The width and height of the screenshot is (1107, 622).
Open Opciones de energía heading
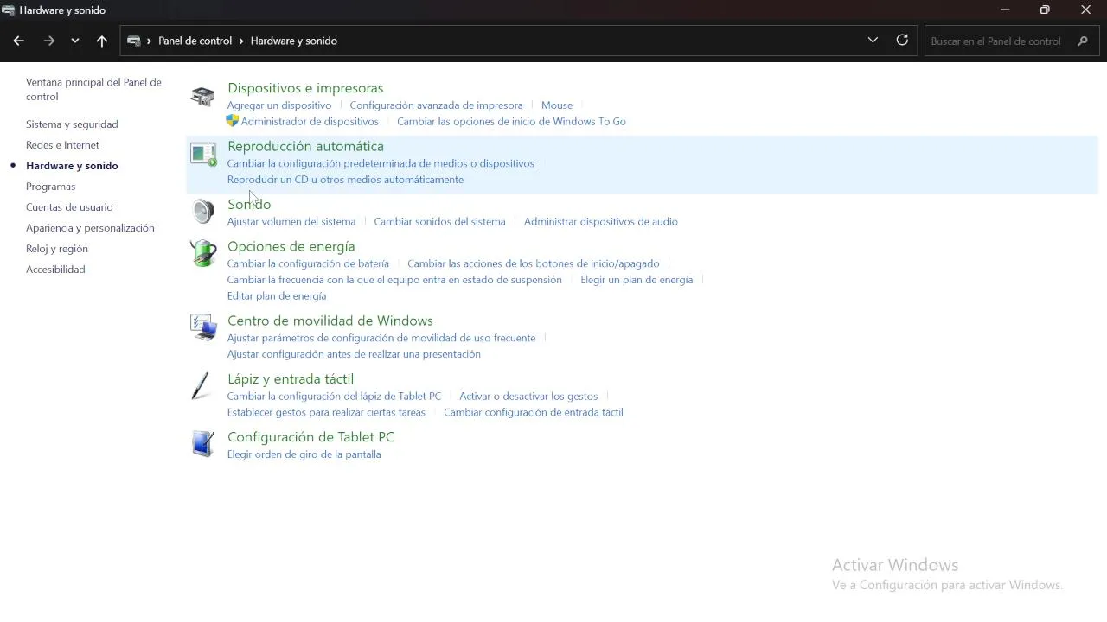coord(291,246)
